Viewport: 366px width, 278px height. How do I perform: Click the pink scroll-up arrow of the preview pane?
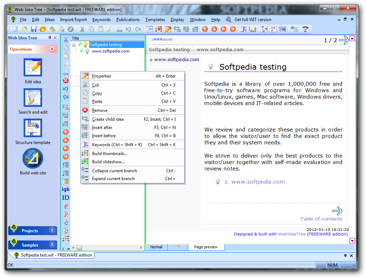click(x=352, y=38)
